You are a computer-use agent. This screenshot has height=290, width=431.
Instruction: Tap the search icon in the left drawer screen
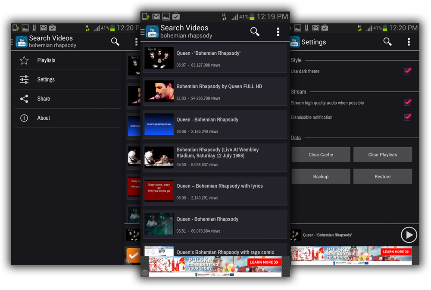(115, 41)
